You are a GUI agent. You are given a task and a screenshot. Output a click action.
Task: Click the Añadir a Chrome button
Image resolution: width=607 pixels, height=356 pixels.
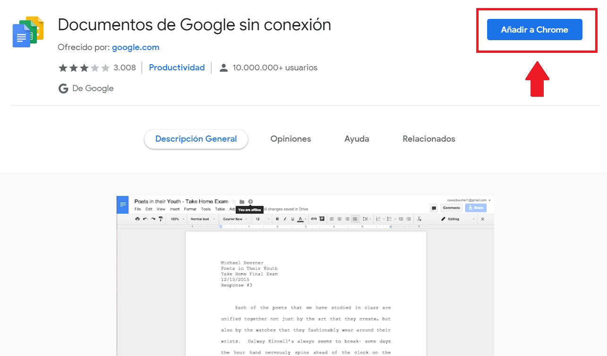click(534, 29)
